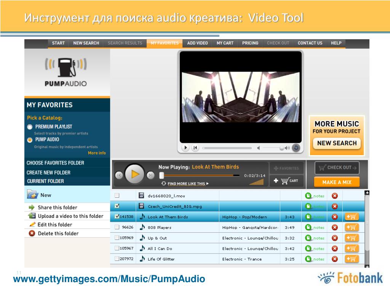Click the video progress bar

pos(227,148)
